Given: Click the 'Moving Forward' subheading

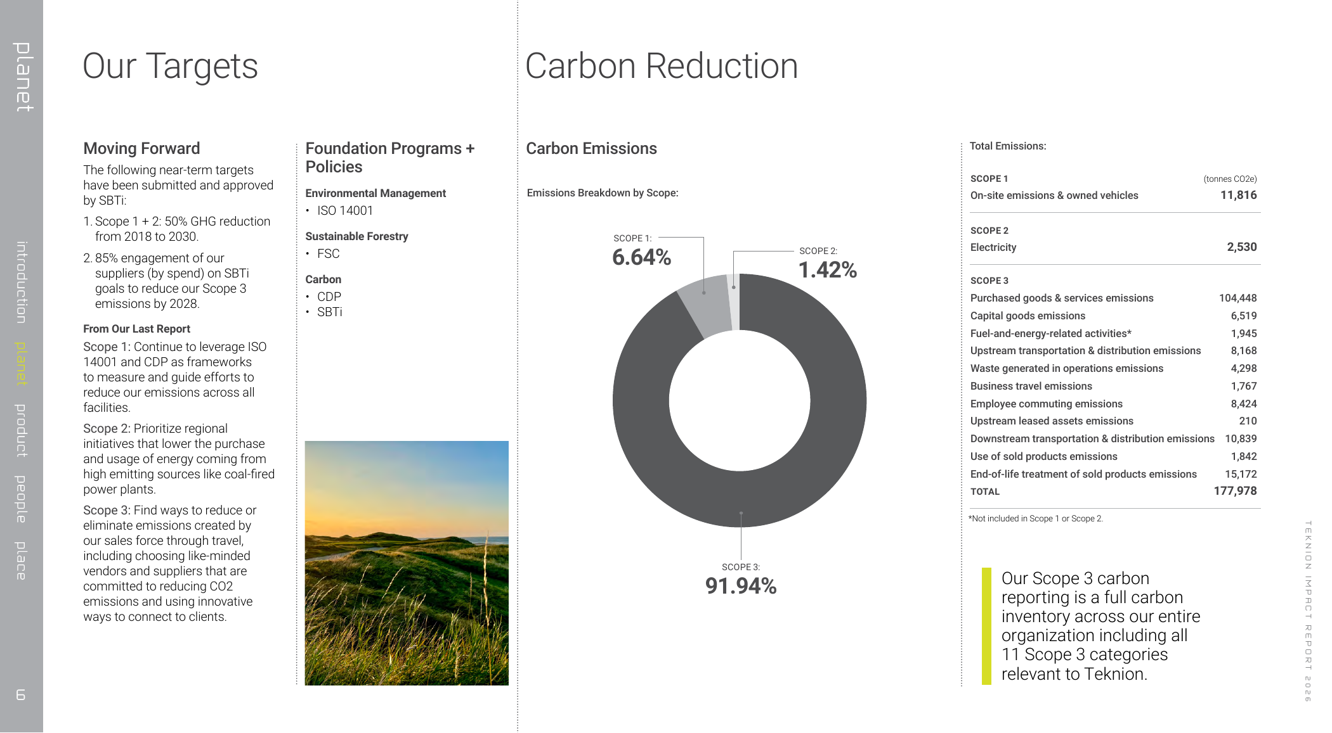Looking at the screenshot, I should (141, 148).
